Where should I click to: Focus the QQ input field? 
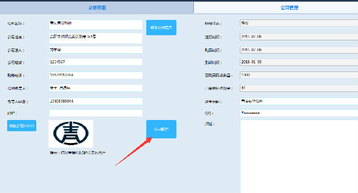pos(299,113)
